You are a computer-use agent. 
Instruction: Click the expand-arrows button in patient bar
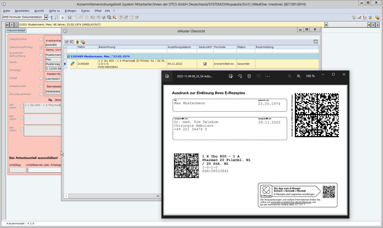click(16, 25)
